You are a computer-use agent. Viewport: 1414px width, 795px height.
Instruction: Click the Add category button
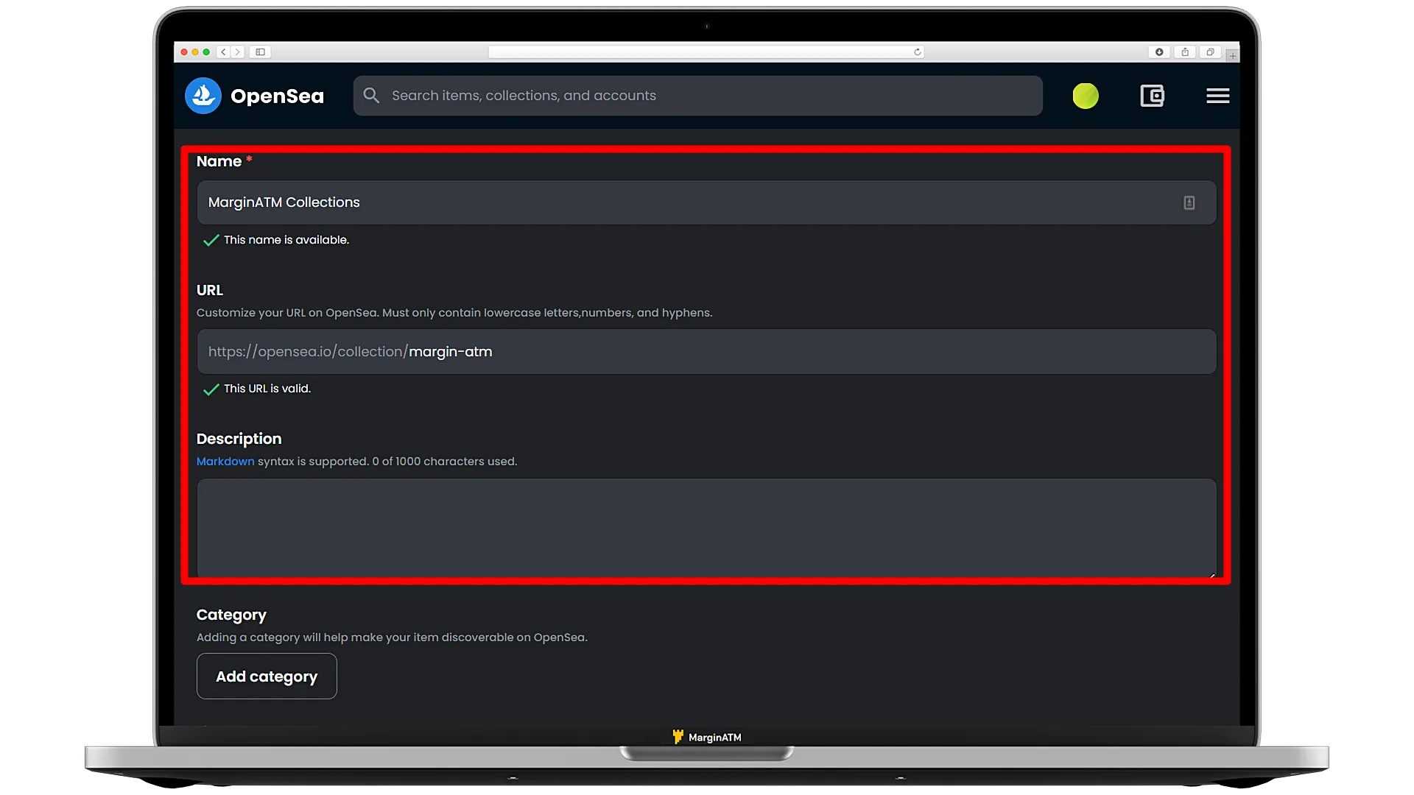(267, 676)
